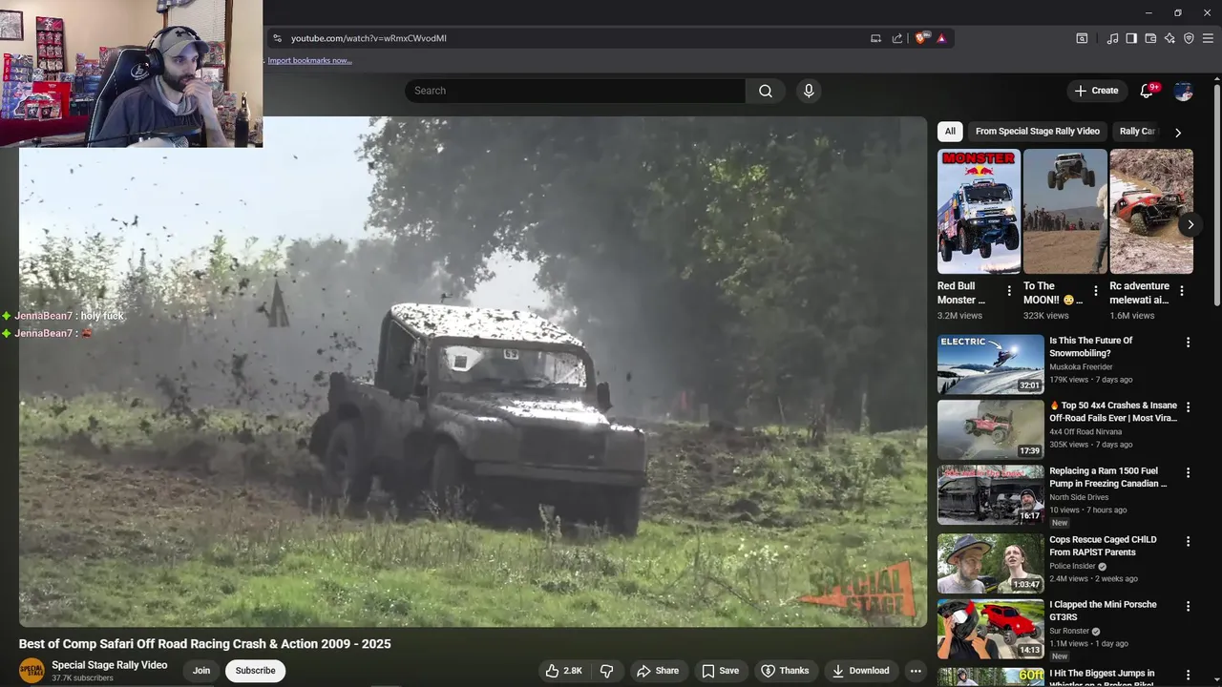Open Top 50 4x4 Crashes thumbnail
The width and height of the screenshot is (1222, 687).
click(x=991, y=429)
